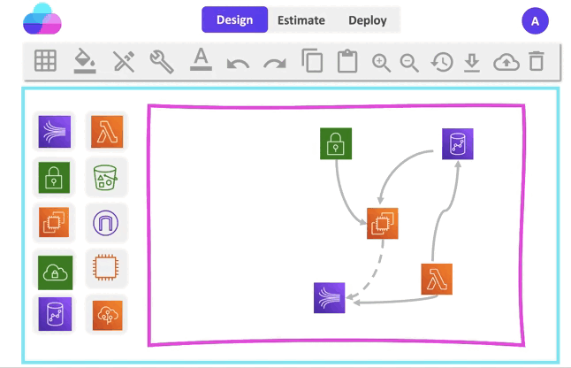Viewport: 571px width, 368px height.
Task: Click the cloud app logo
Action: (x=42, y=19)
